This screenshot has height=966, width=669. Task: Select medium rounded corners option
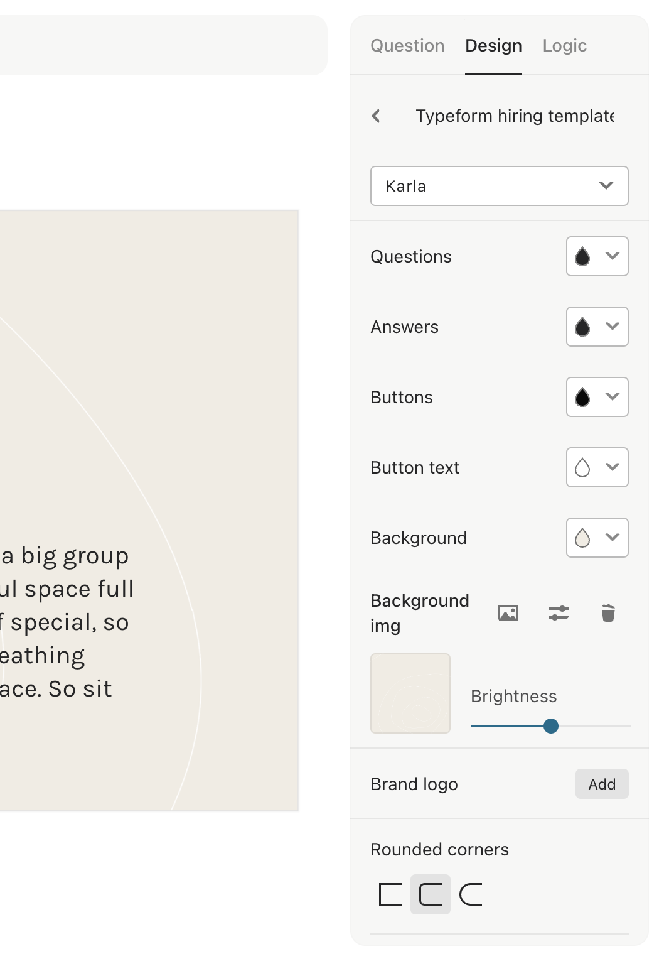coord(431,894)
